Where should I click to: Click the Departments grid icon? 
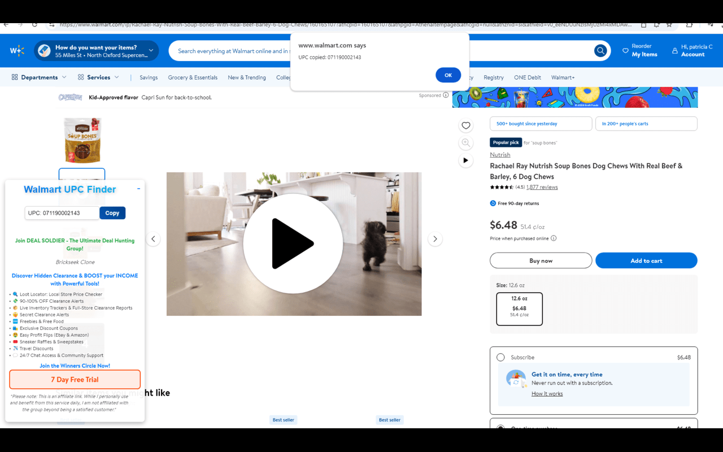[15, 77]
